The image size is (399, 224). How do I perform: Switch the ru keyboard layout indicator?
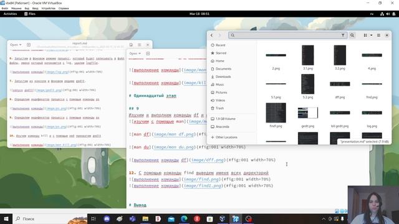[372, 14]
